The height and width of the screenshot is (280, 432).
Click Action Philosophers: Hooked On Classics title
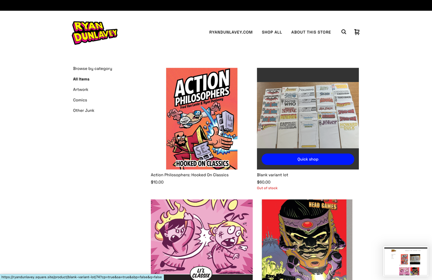point(189,175)
